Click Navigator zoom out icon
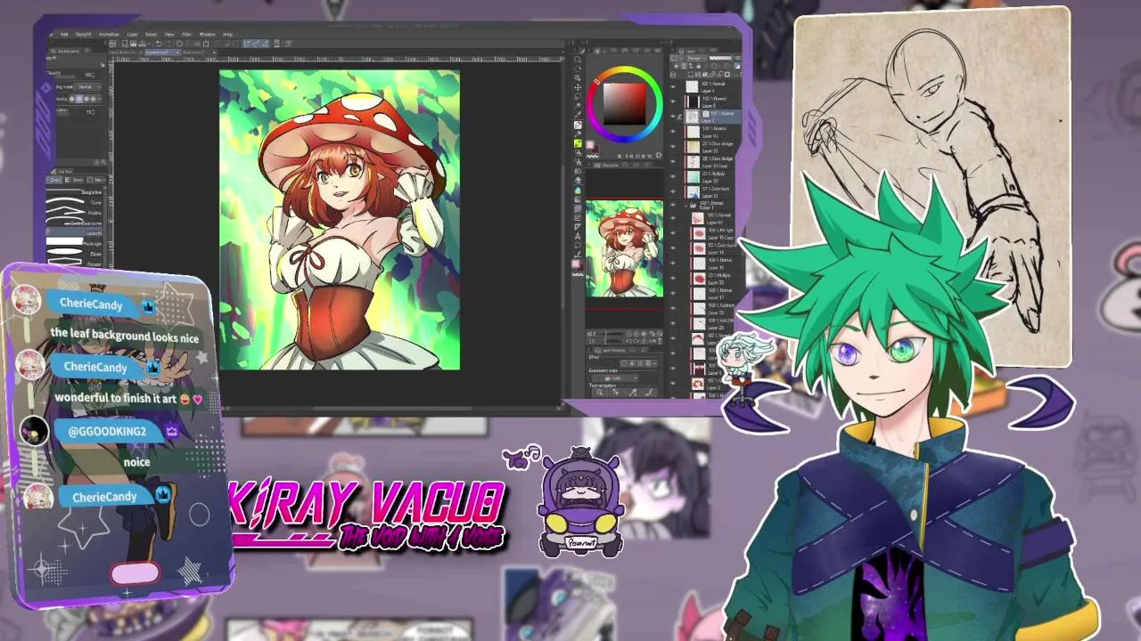1141x641 pixels. tap(628, 334)
